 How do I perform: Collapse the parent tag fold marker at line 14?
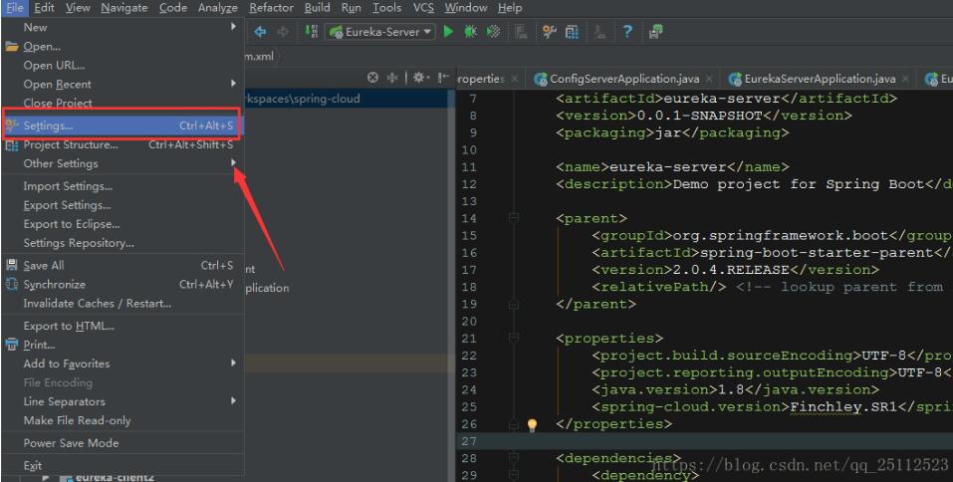coord(514,217)
